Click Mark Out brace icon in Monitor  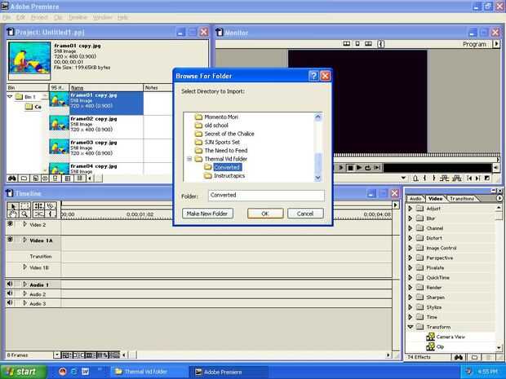click(x=433, y=178)
